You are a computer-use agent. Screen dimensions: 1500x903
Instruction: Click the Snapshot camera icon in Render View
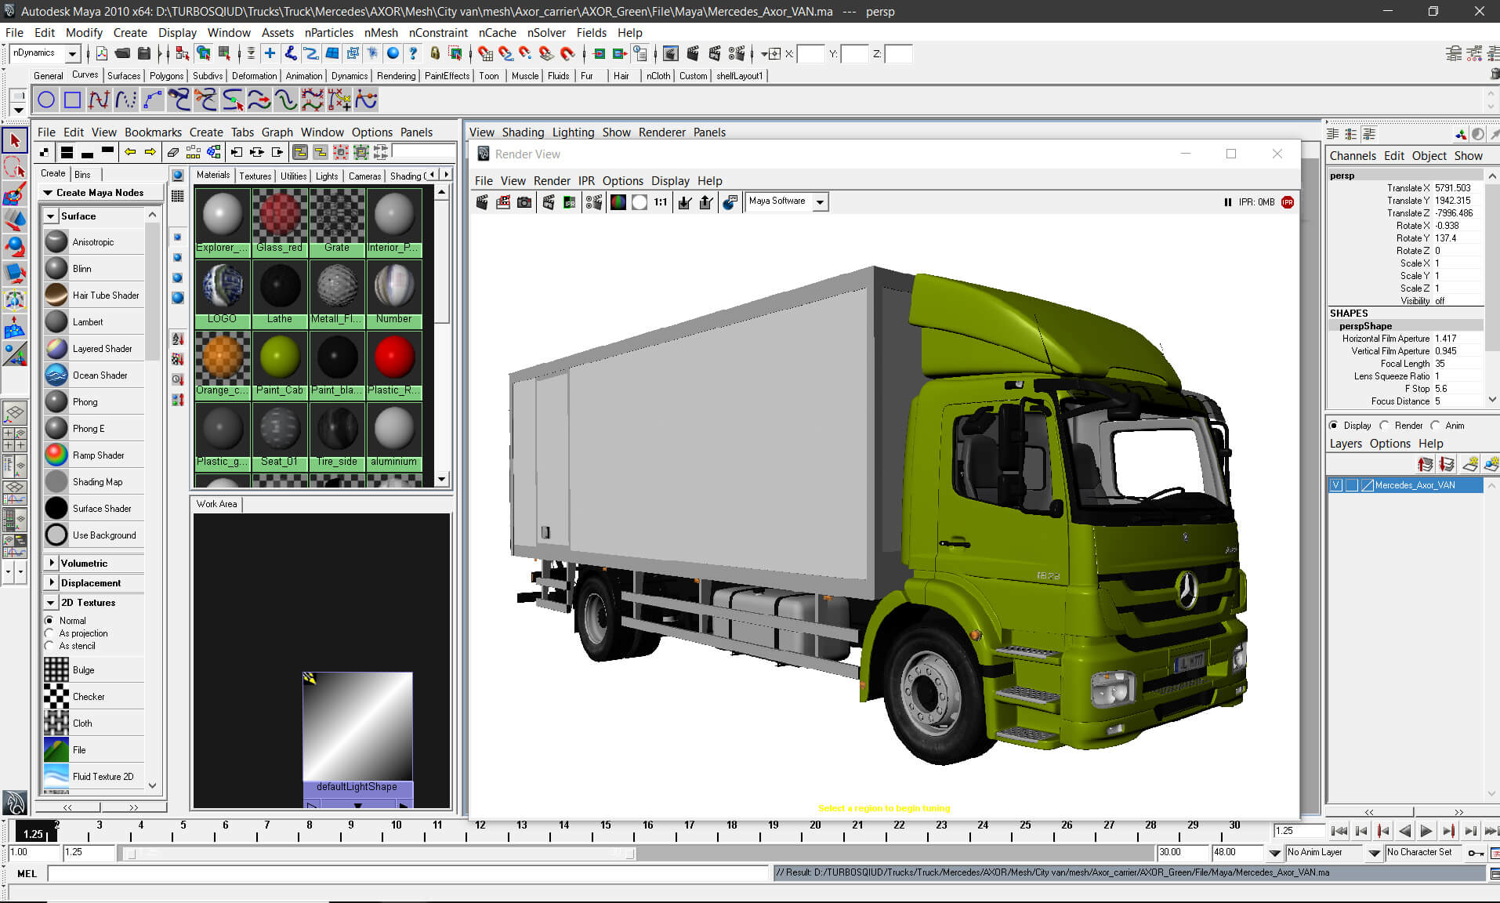pyautogui.click(x=524, y=202)
